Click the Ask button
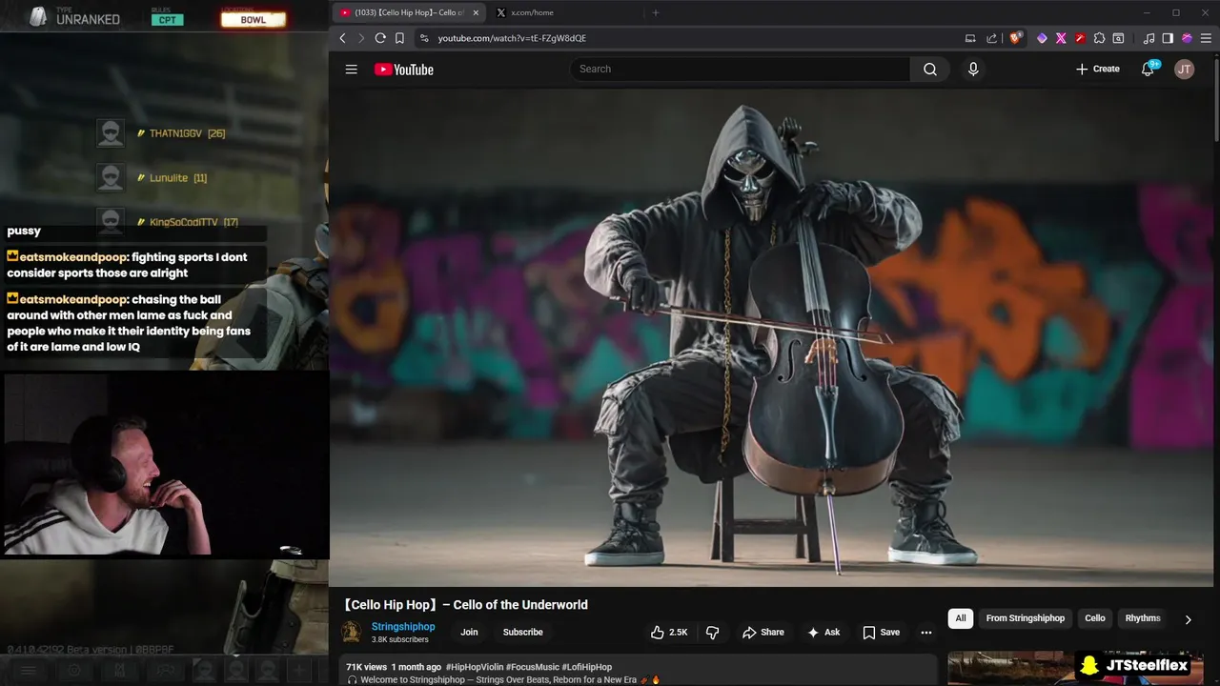Screen dimensions: 1220x686 (823, 632)
